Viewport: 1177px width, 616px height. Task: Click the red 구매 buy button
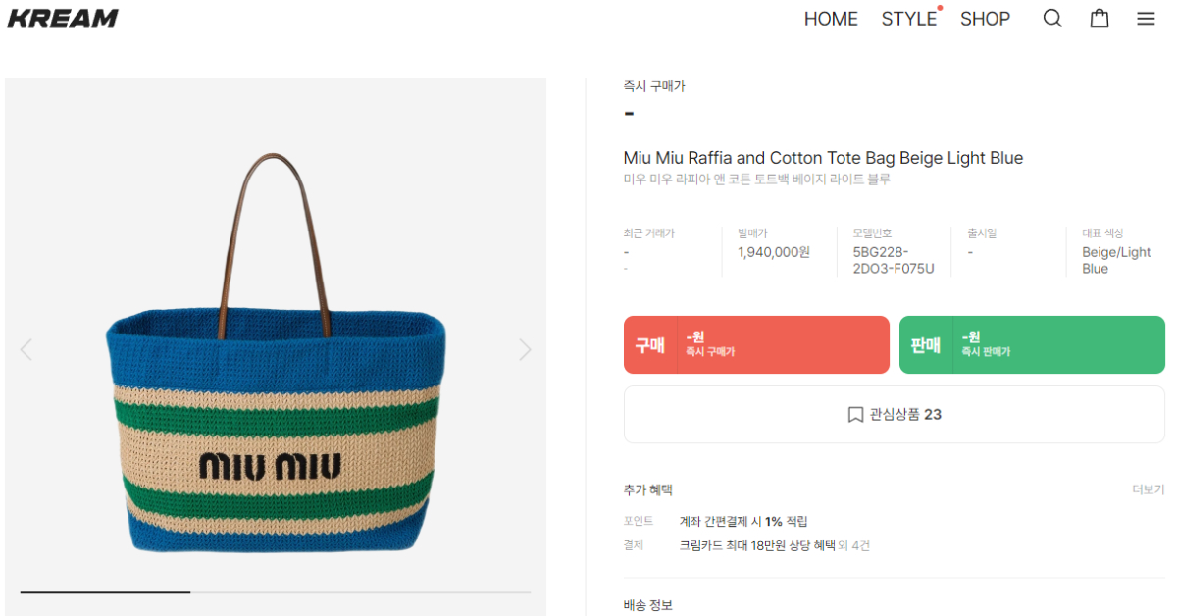756,344
